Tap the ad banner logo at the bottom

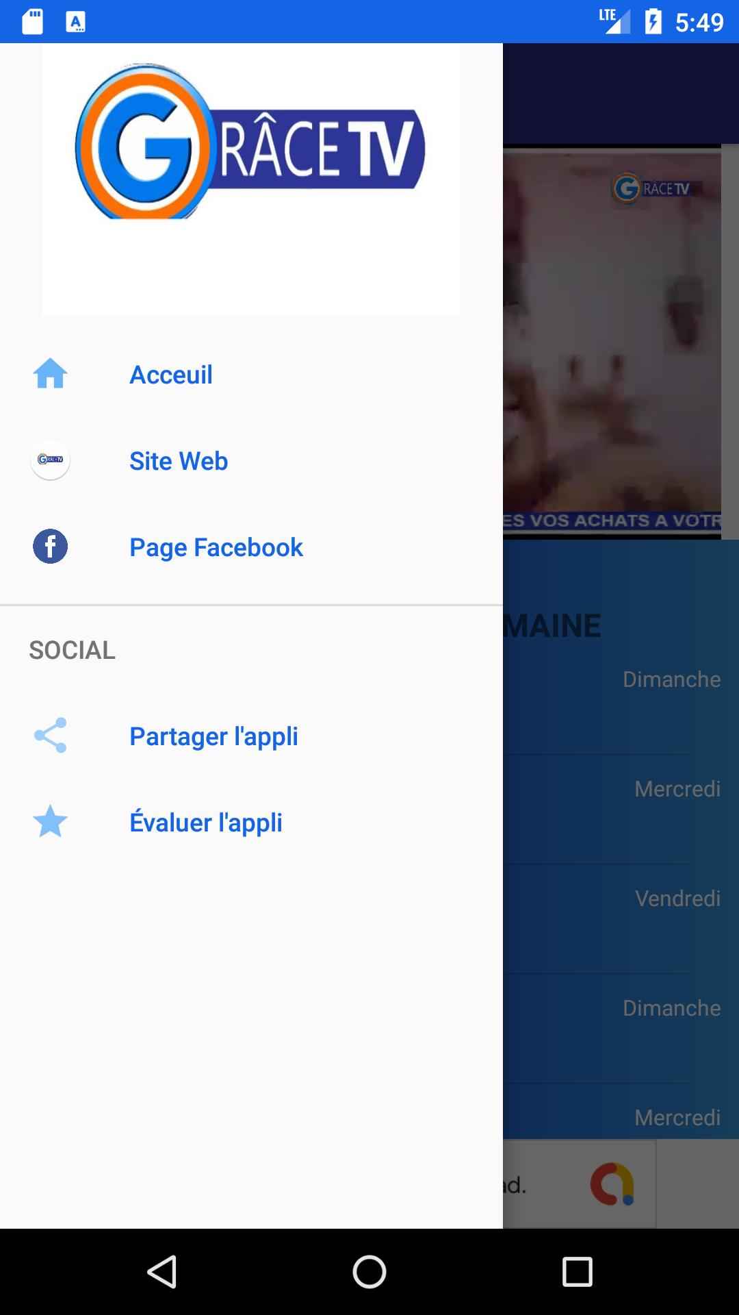(612, 1183)
